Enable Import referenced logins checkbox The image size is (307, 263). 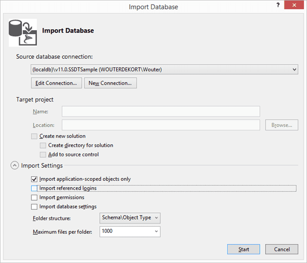pos(34,188)
